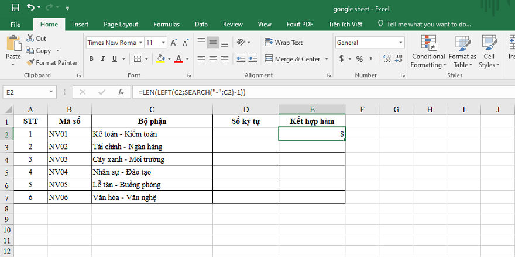Open the Merge & Center dropdown arrow

click(x=326, y=59)
